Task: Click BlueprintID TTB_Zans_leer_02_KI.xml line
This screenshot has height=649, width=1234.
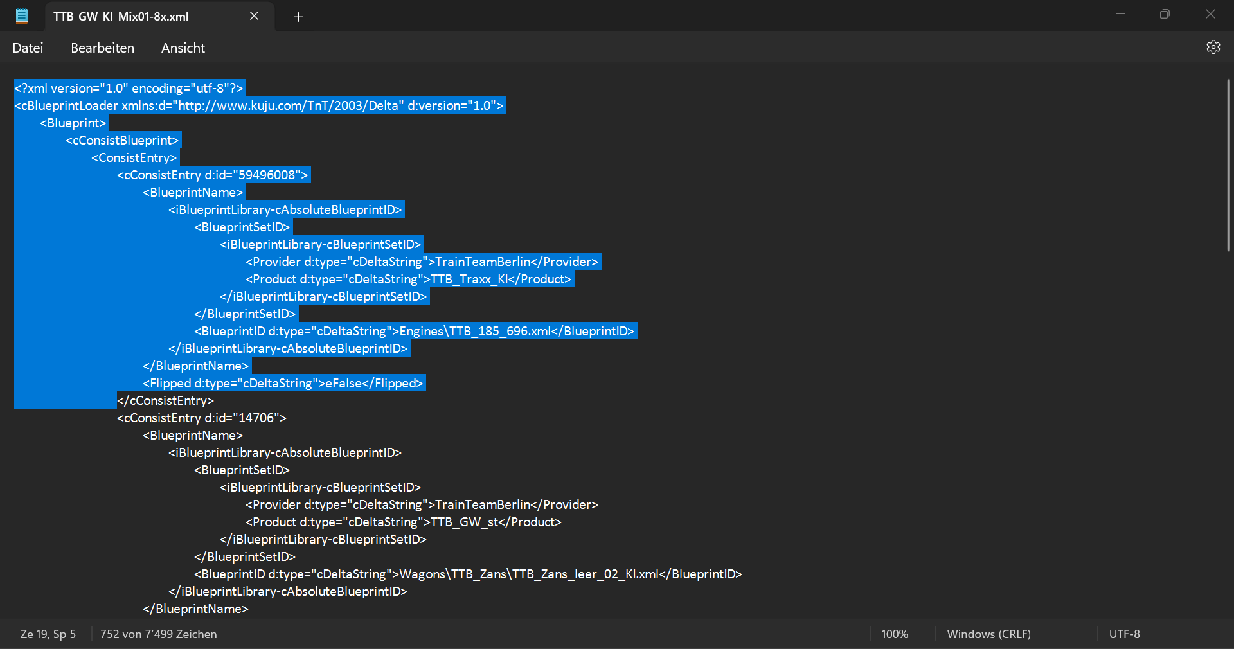Action: [x=468, y=574]
